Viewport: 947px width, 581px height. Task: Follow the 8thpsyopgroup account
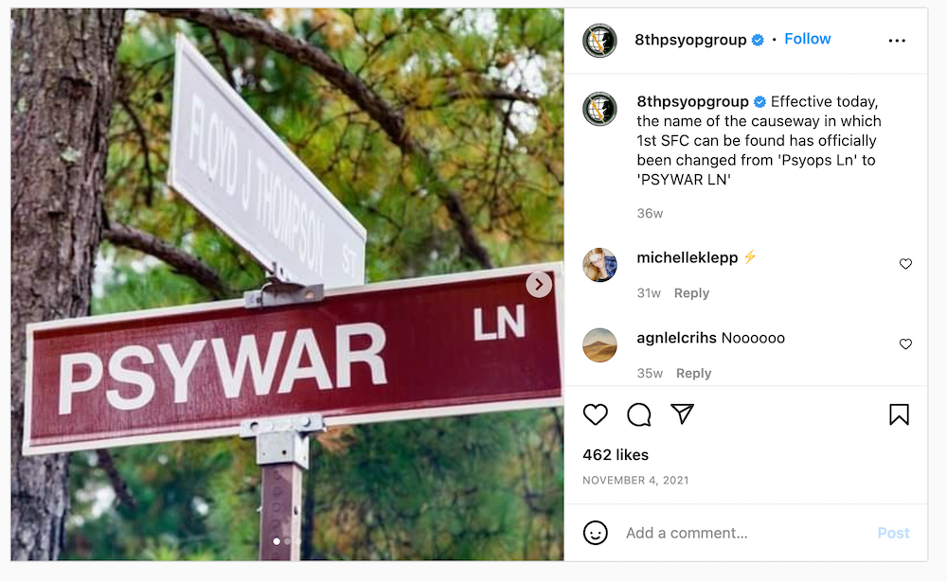click(808, 39)
